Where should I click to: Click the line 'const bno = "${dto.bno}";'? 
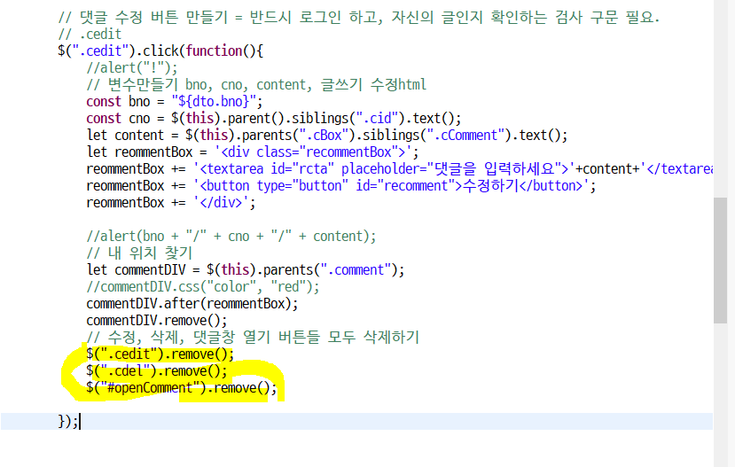(x=175, y=102)
